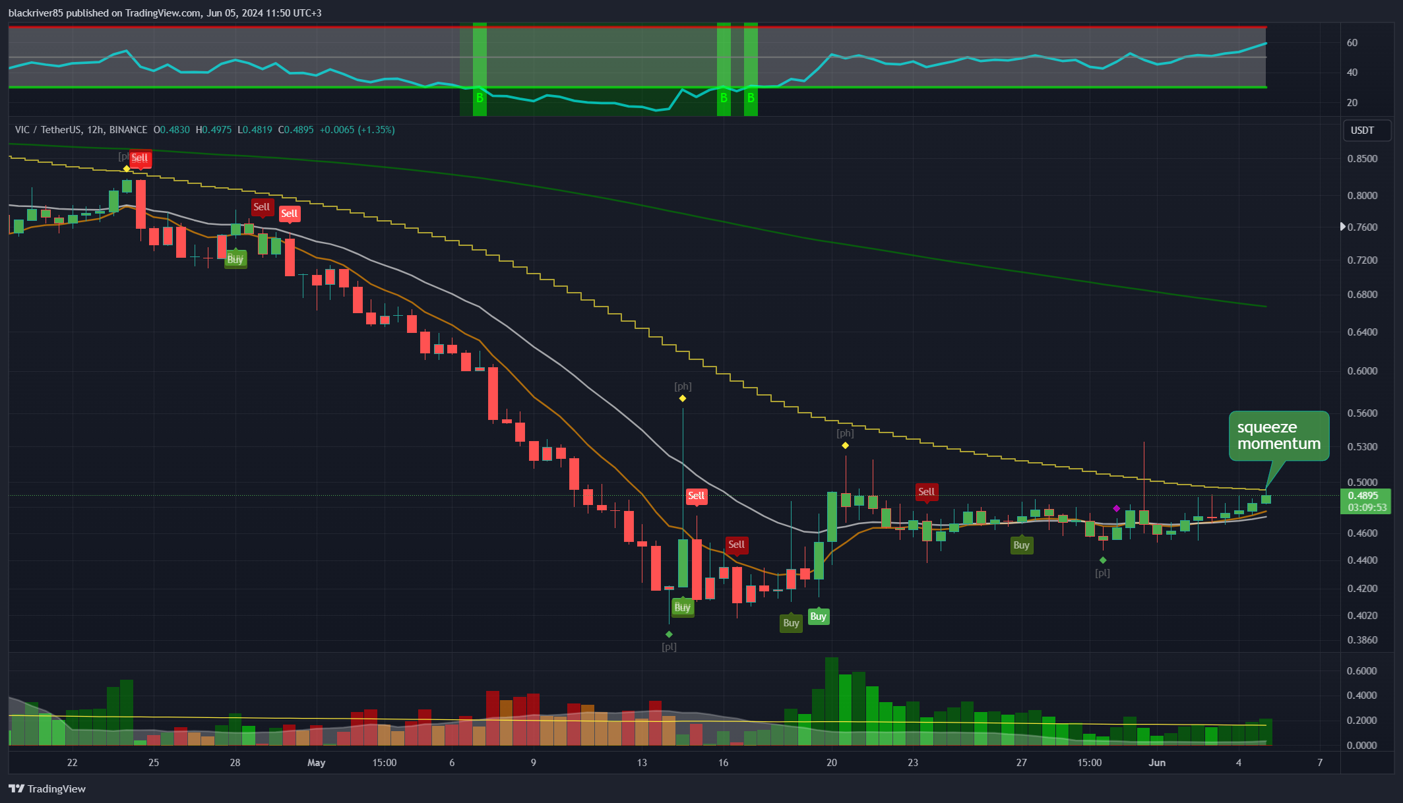Click the dark red Sell label near April 28
The image size is (1403, 803).
262,207
